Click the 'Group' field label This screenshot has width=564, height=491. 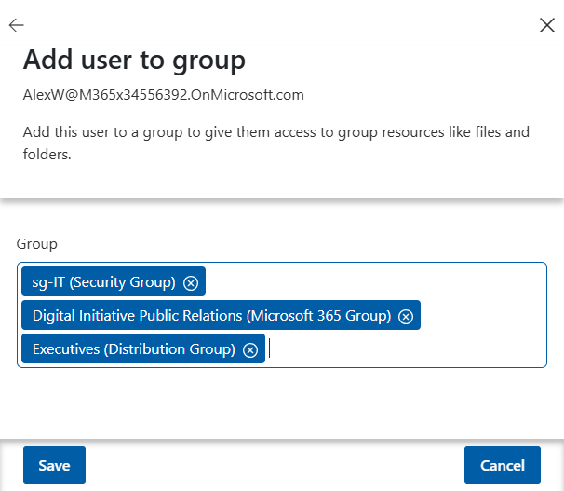coord(37,244)
